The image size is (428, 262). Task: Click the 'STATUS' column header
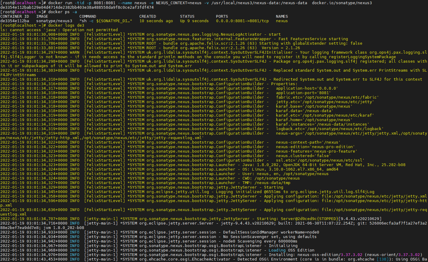(187, 16)
